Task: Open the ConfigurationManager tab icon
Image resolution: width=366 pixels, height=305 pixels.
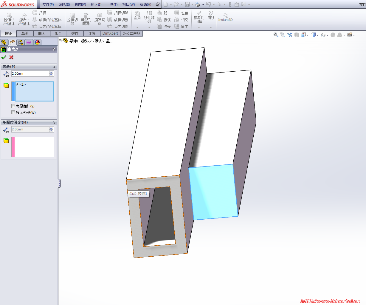Action: pyautogui.click(x=21, y=42)
